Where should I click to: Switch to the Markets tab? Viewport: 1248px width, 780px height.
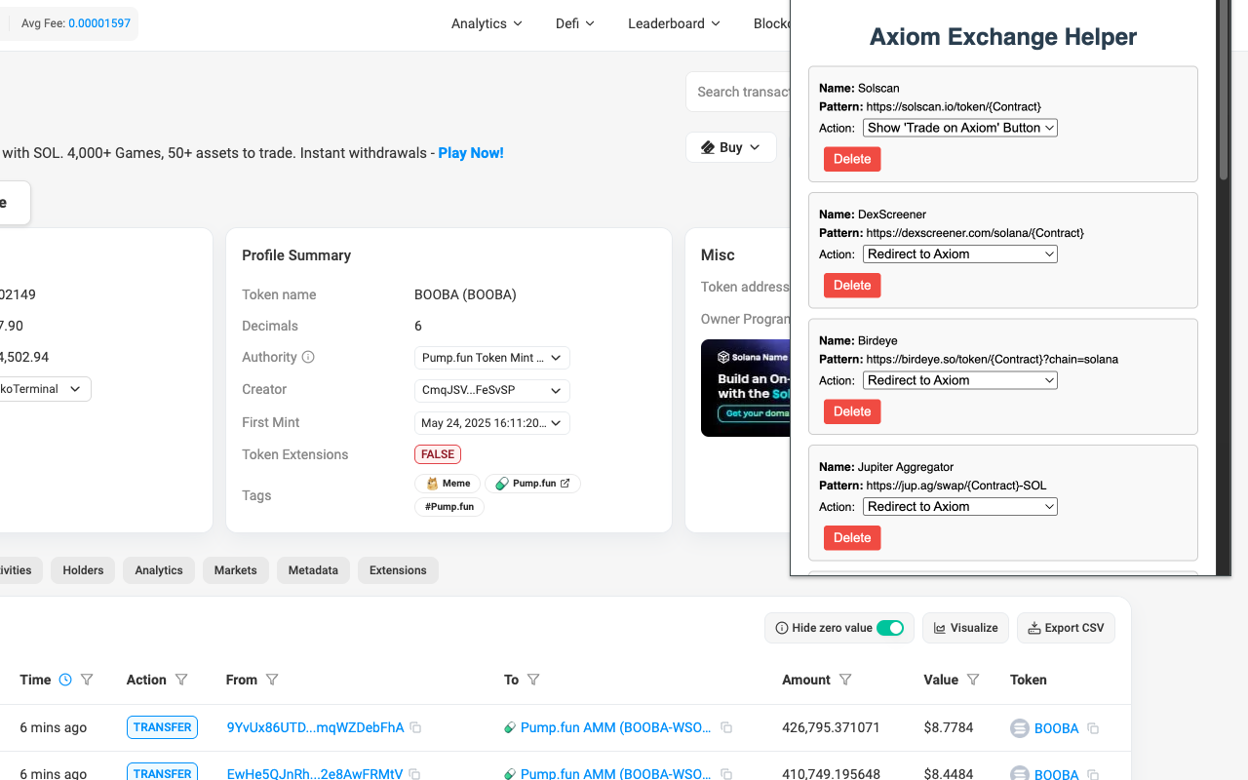coord(236,570)
